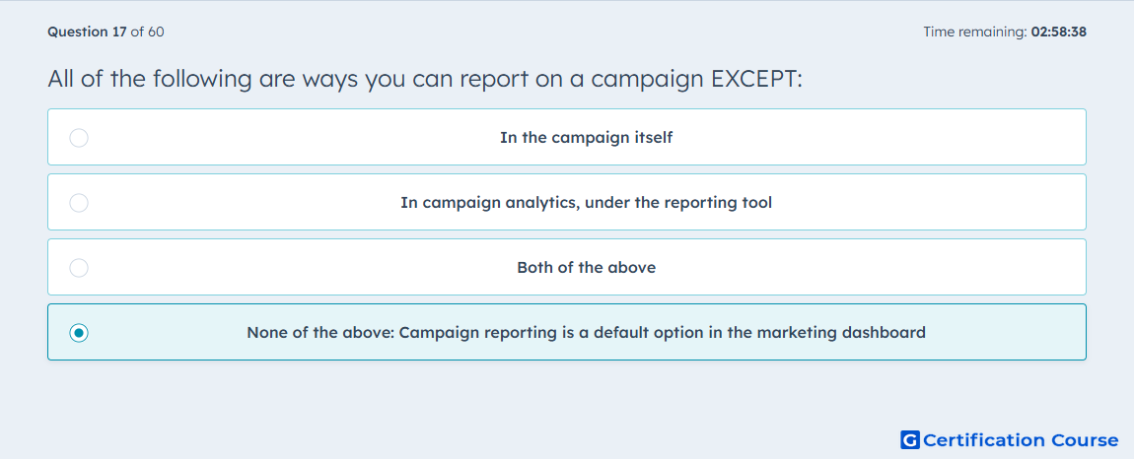Pick the "In campaign analytics" answer text
Screen dimensions: 1134x459
click(586, 202)
